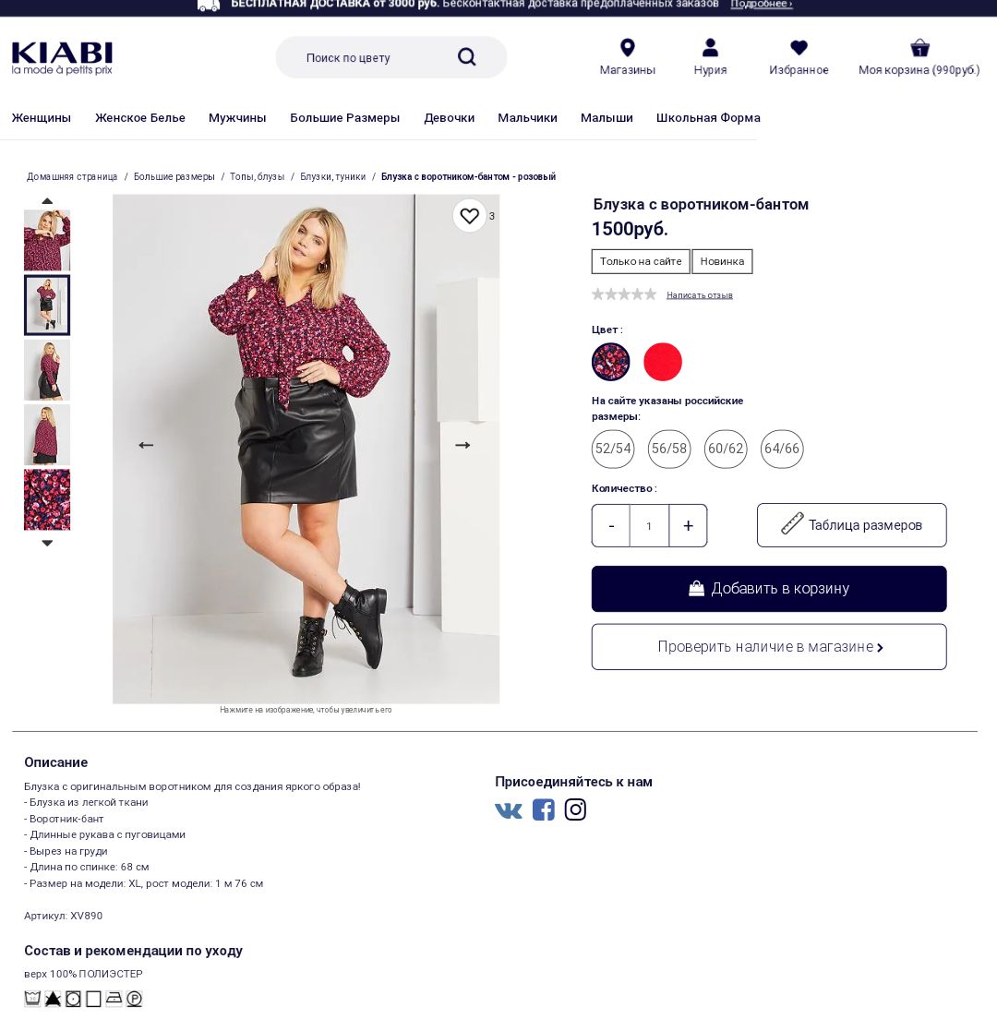Viewport: 997px width, 1019px height.
Task: Click the search magnifier icon
Action: click(x=467, y=57)
